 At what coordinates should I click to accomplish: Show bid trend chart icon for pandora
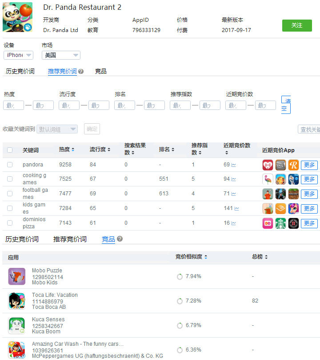[x=234, y=165]
